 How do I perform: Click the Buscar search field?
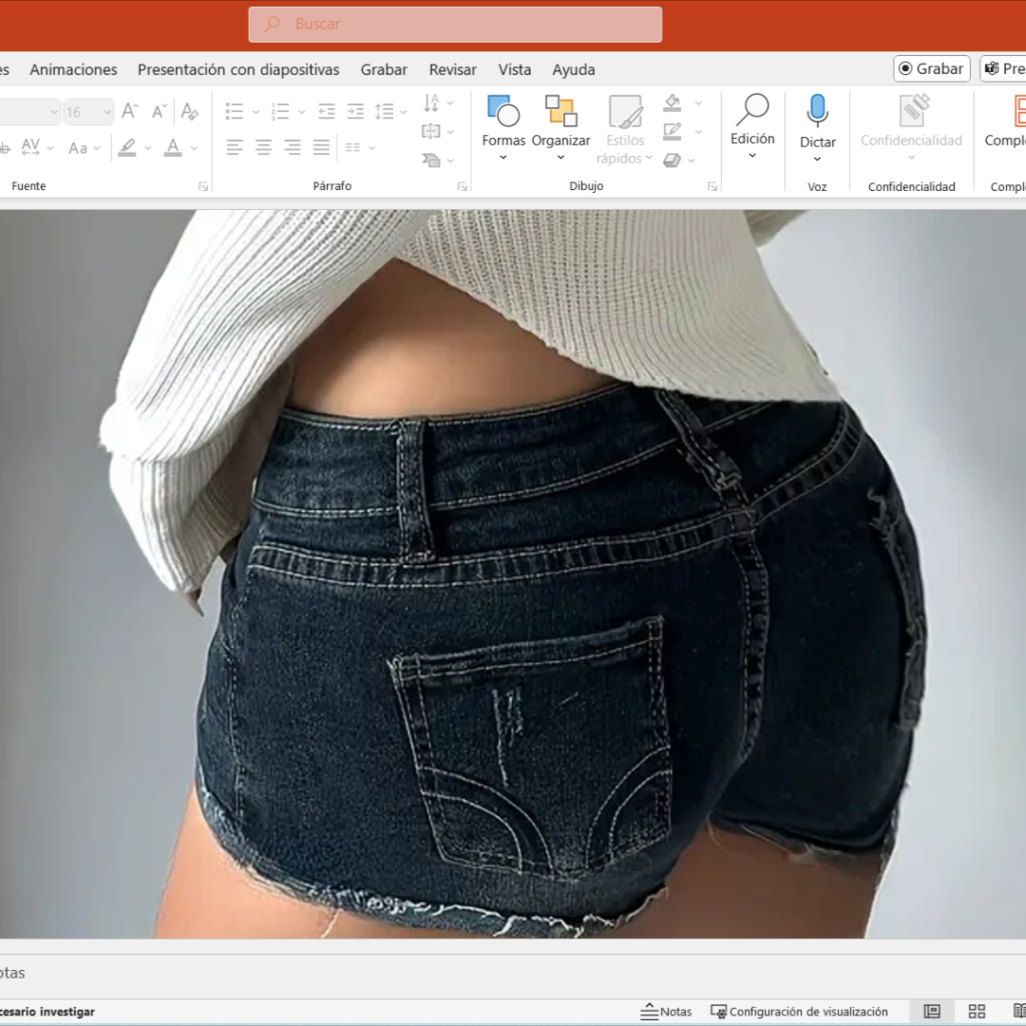coord(455,24)
